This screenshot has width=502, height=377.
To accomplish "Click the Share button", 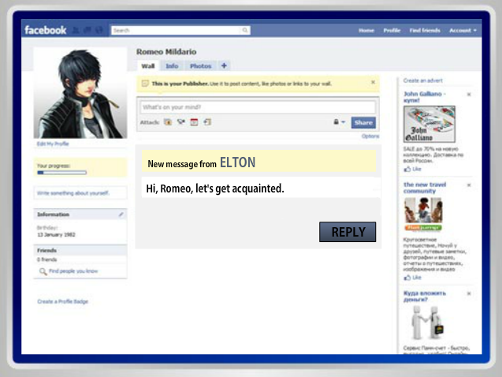I will [x=363, y=122].
